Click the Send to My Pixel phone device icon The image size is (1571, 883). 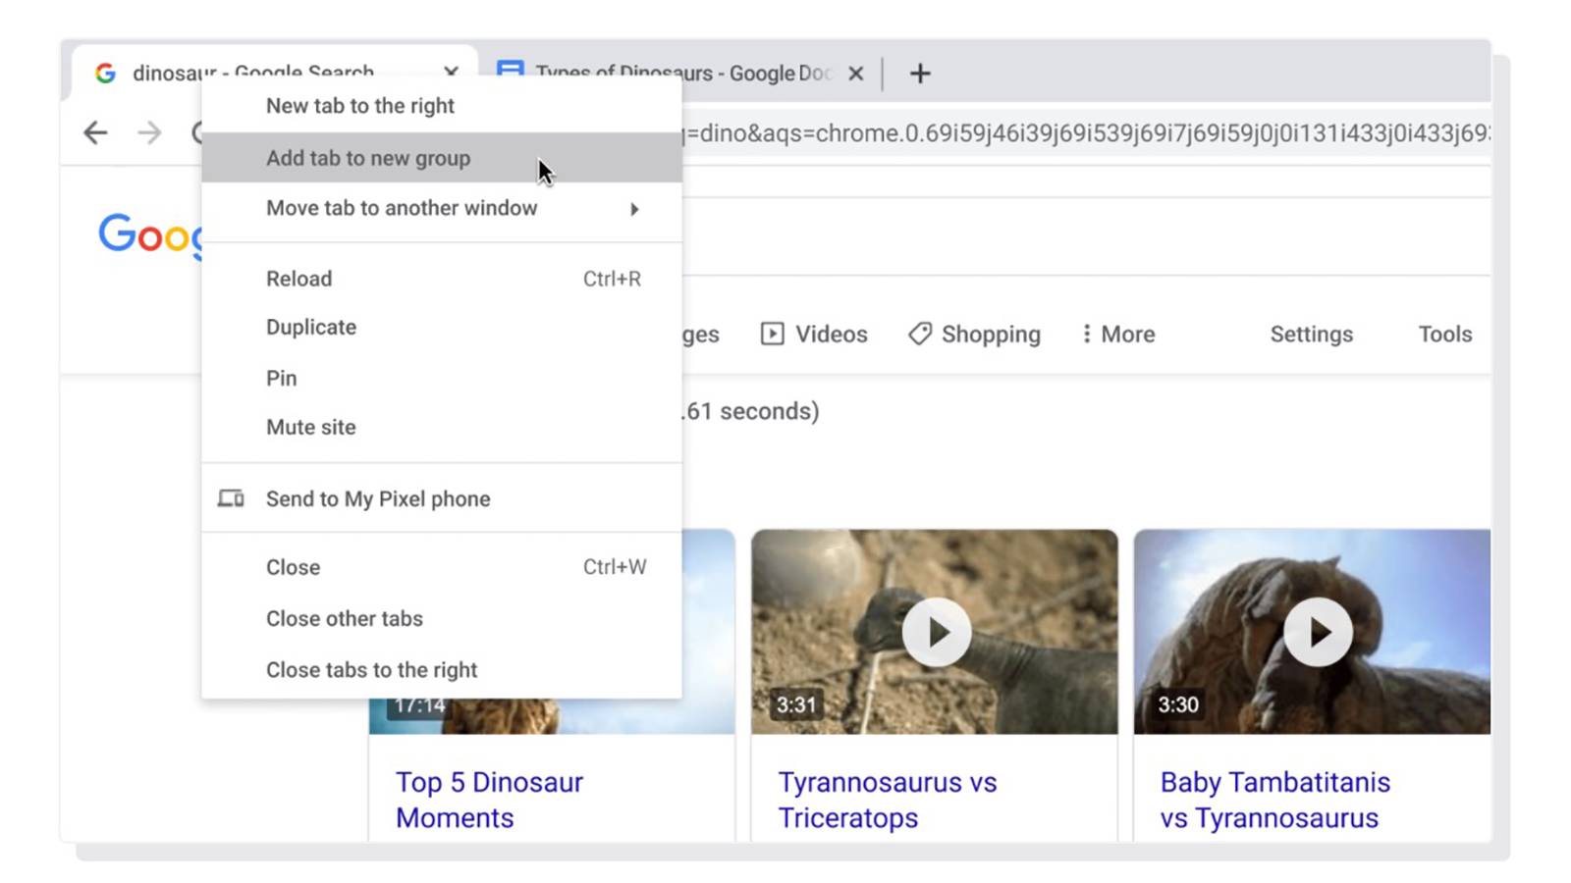point(231,498)
